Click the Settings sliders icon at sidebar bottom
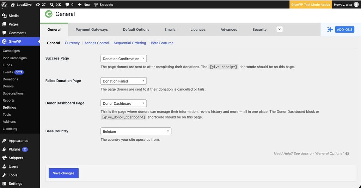Screen dimensions: 361x188 pos(4,184)
